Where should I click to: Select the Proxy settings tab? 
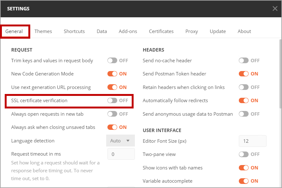tap(192, 31)
